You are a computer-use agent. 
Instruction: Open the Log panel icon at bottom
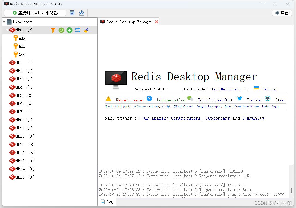coord(103,201)
